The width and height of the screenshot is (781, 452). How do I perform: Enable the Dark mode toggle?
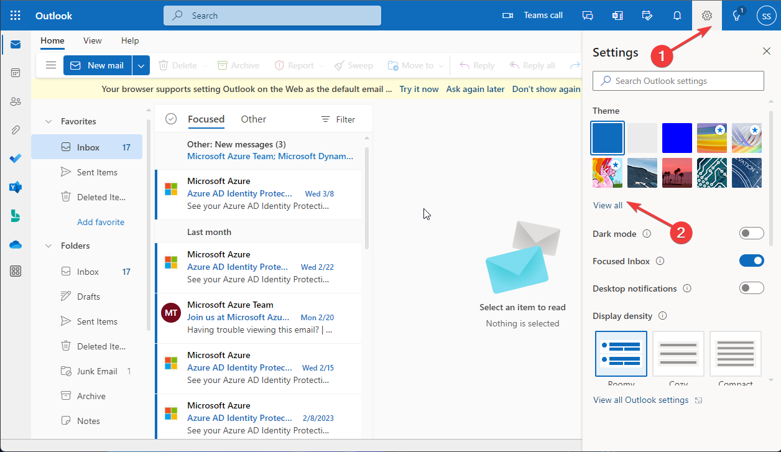click(x=751, y=234)
